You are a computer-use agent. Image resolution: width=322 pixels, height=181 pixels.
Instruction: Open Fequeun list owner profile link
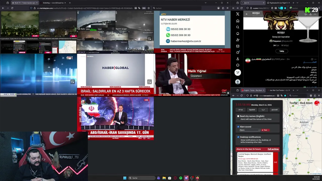click(281, 41)
